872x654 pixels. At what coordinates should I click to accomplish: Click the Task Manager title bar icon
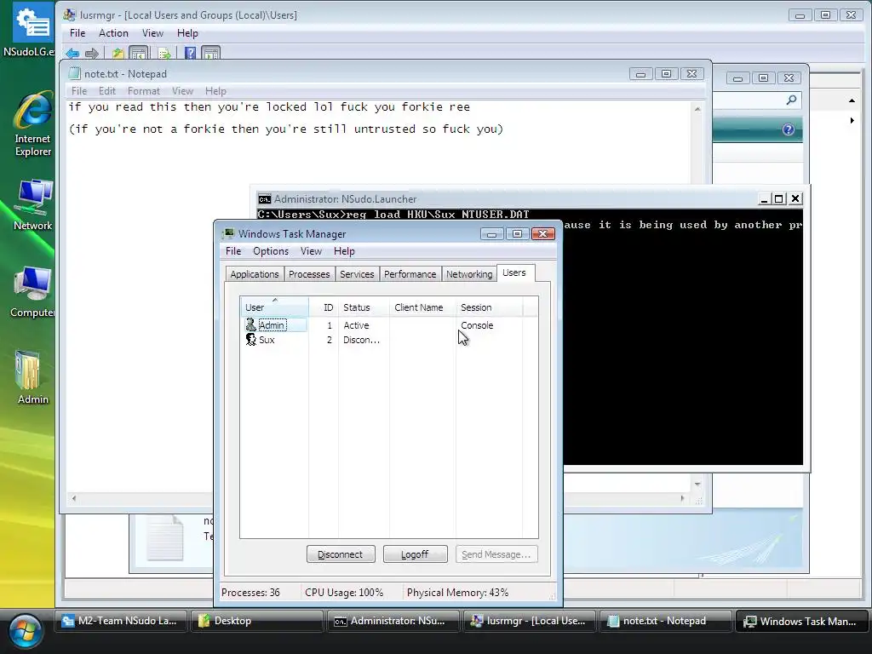pos(228,233)
